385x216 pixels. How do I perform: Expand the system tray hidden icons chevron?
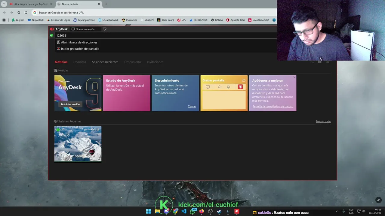[x=337, y=211]
